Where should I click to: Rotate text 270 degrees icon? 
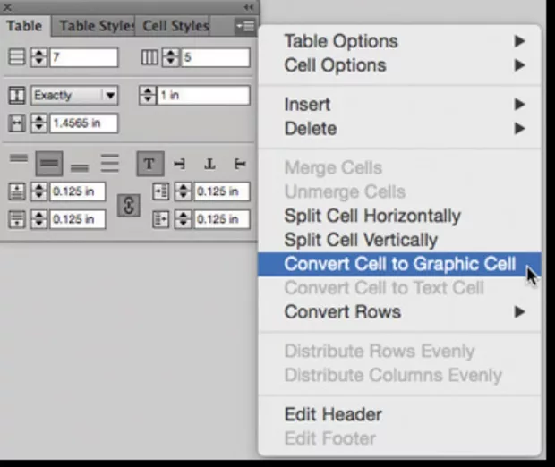tap(239, 163)
